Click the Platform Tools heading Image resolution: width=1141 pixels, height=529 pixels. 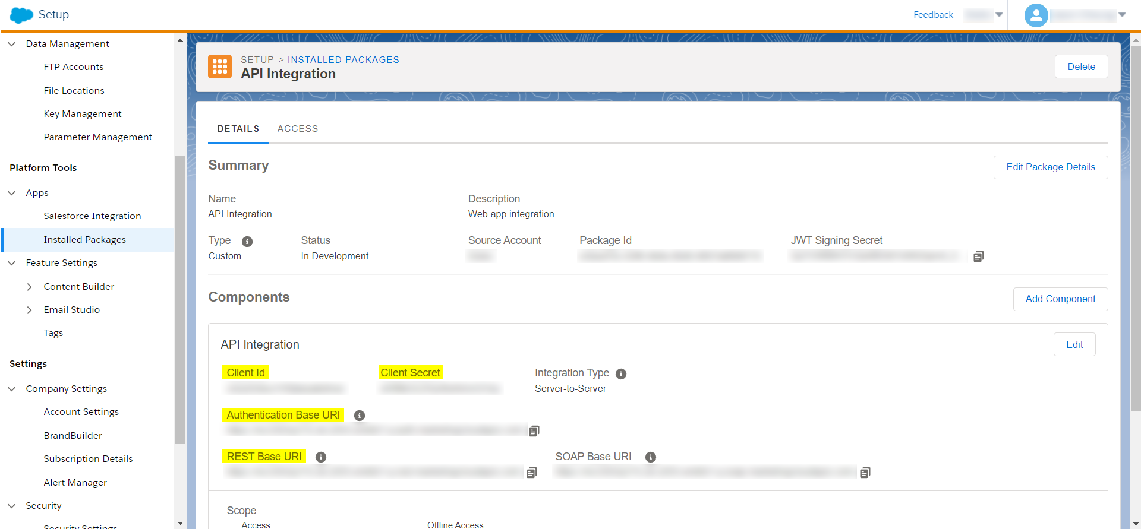coord(43,168)
